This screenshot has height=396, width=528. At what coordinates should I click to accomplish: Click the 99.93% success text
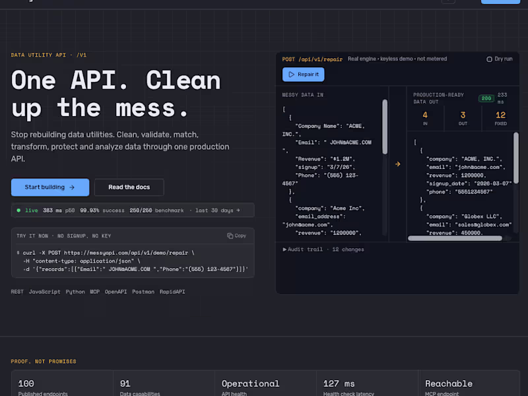tap(102, 211)
